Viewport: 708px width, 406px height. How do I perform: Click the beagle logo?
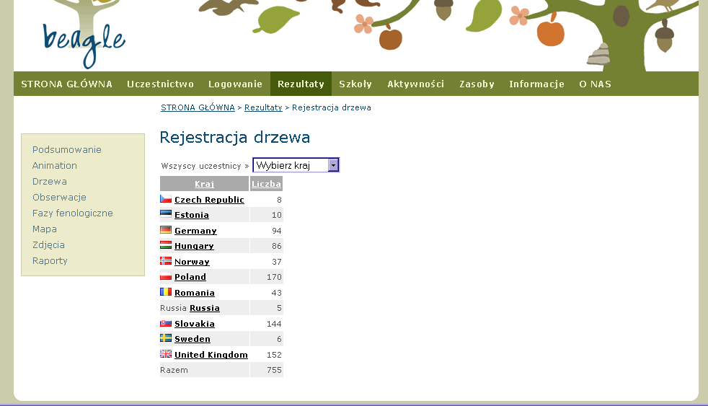click(84, 45)
